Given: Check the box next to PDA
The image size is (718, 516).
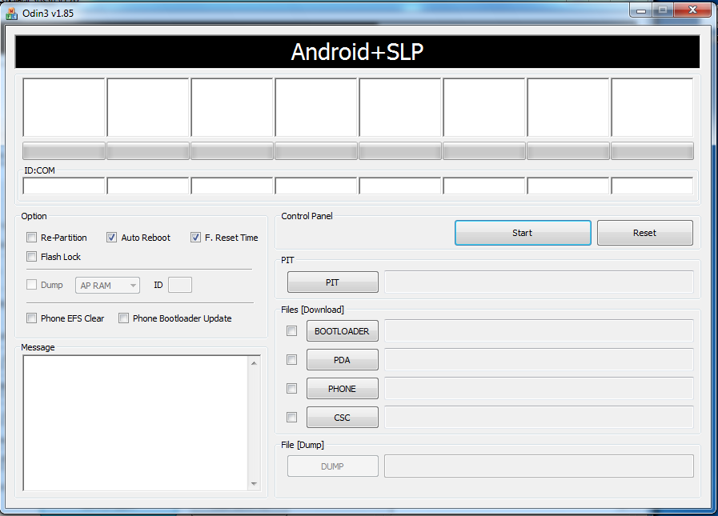Looking at the screenshot, I should (291, 359).
